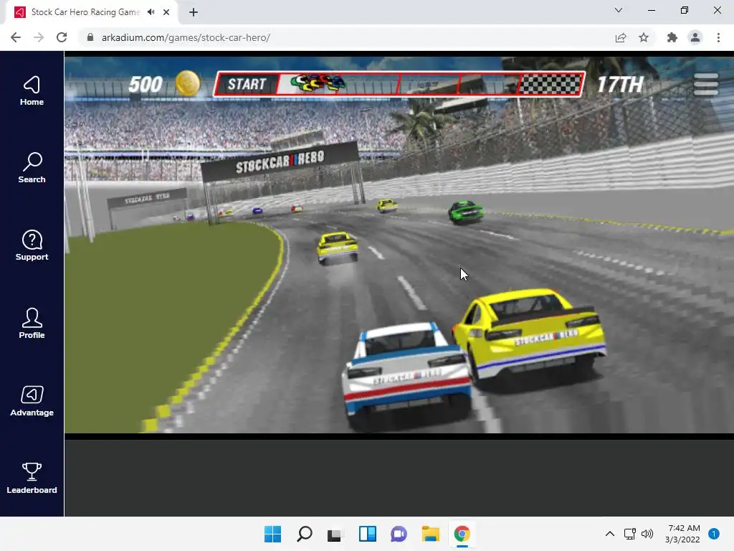This screenshot has width=734, height=551.
Task: Open the clock showing 7:42 AM
Action: click(683, 534)
